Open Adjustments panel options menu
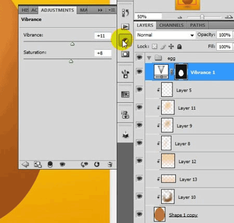This screenshot has height=223, width=234. pos(111,10)
